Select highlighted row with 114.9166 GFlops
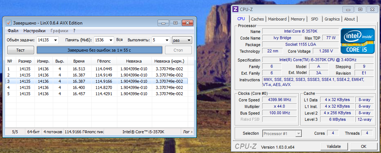381x153 pixels. 96,81
